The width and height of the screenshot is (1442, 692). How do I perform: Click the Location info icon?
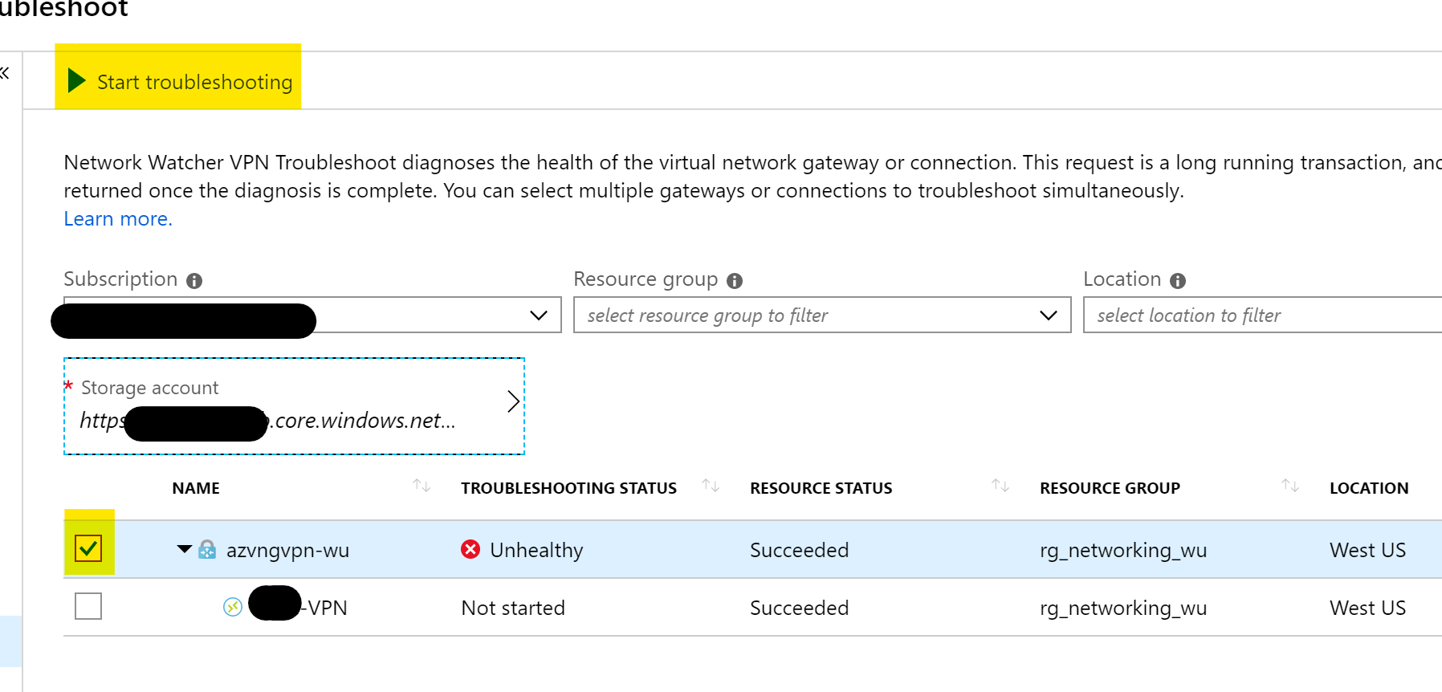tap(1178, 281)
